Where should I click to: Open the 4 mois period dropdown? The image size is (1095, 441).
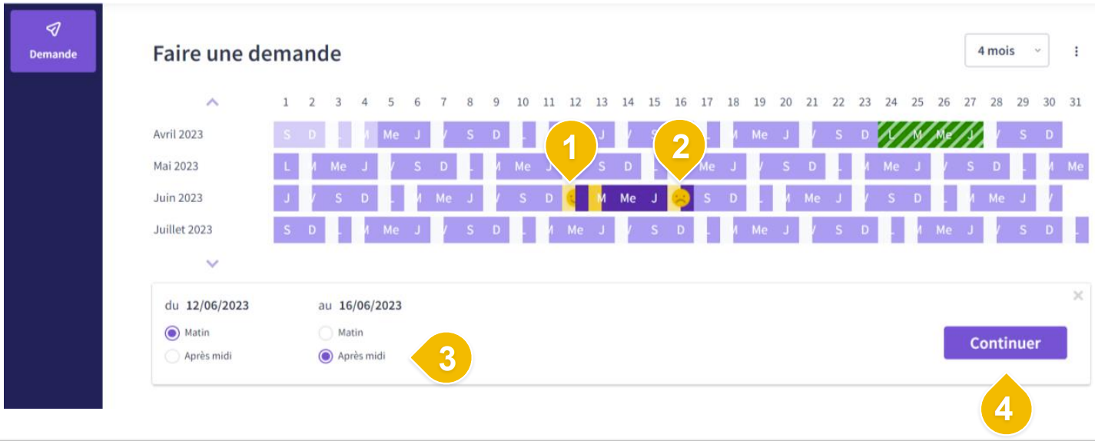click(1007, 51)
